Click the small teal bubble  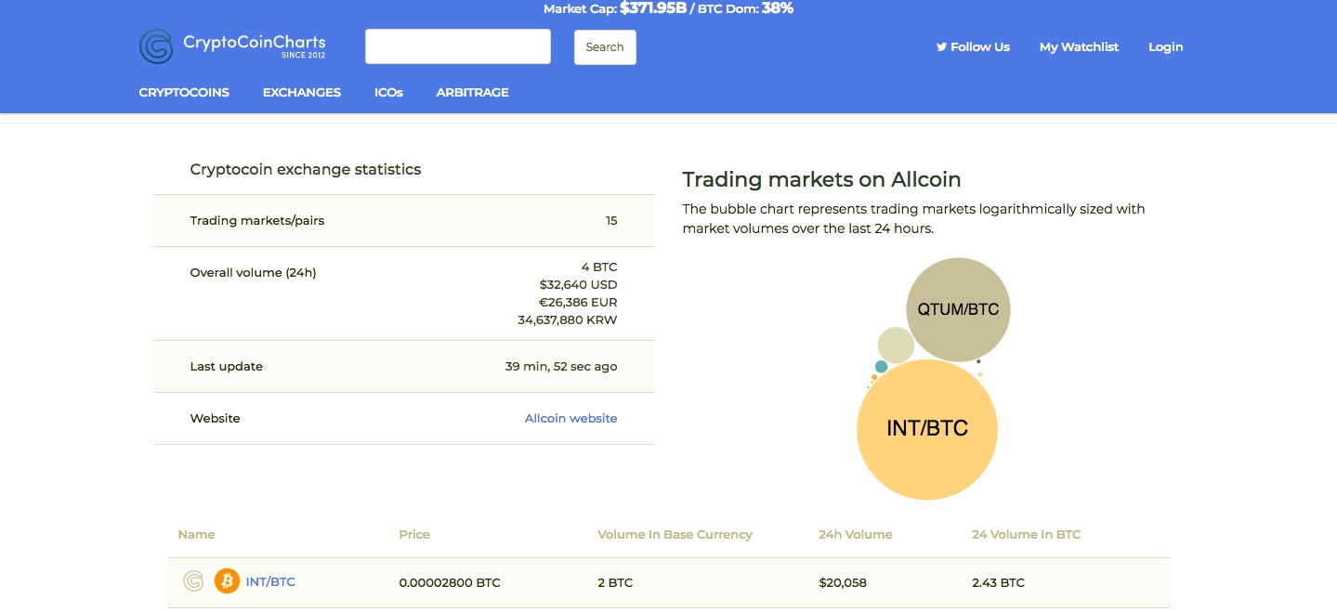tap(881, 367)
